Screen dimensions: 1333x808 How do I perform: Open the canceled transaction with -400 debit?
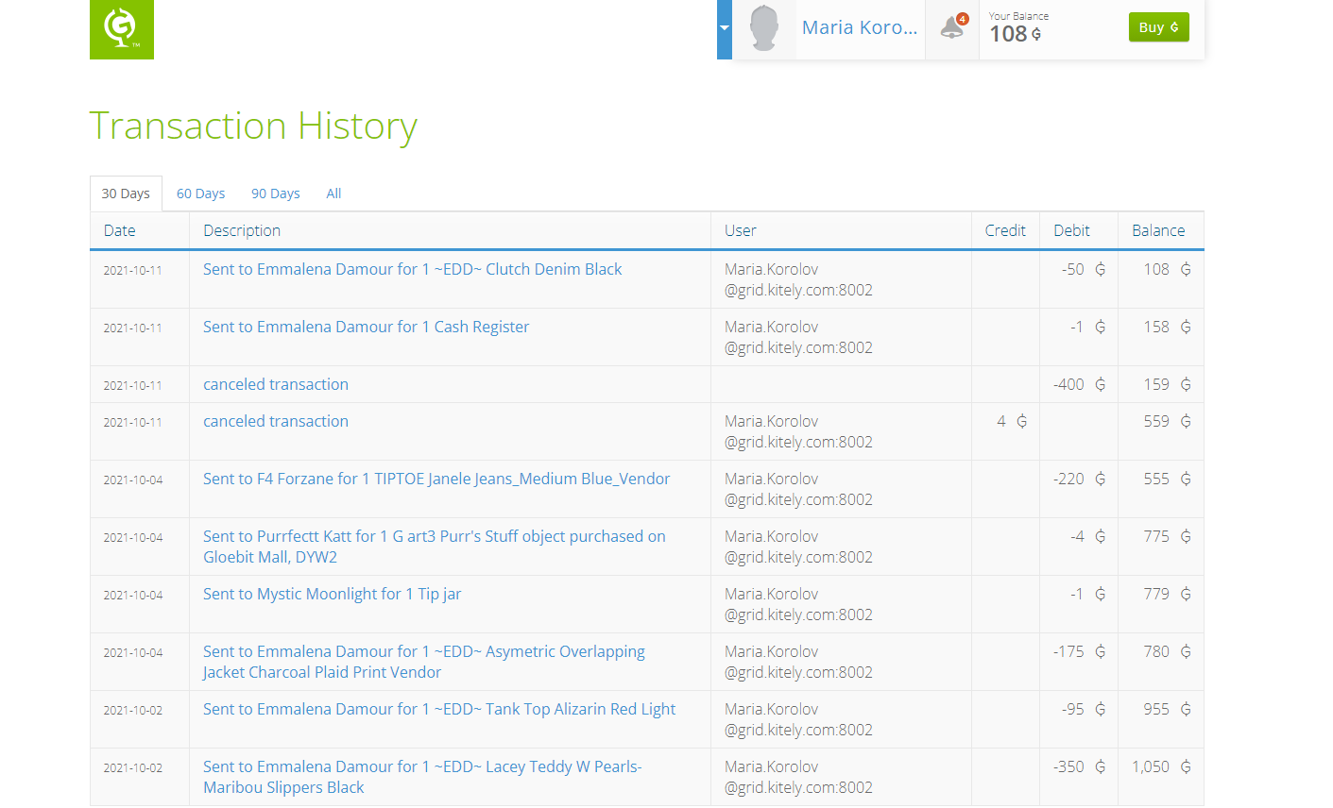point(276,384)
